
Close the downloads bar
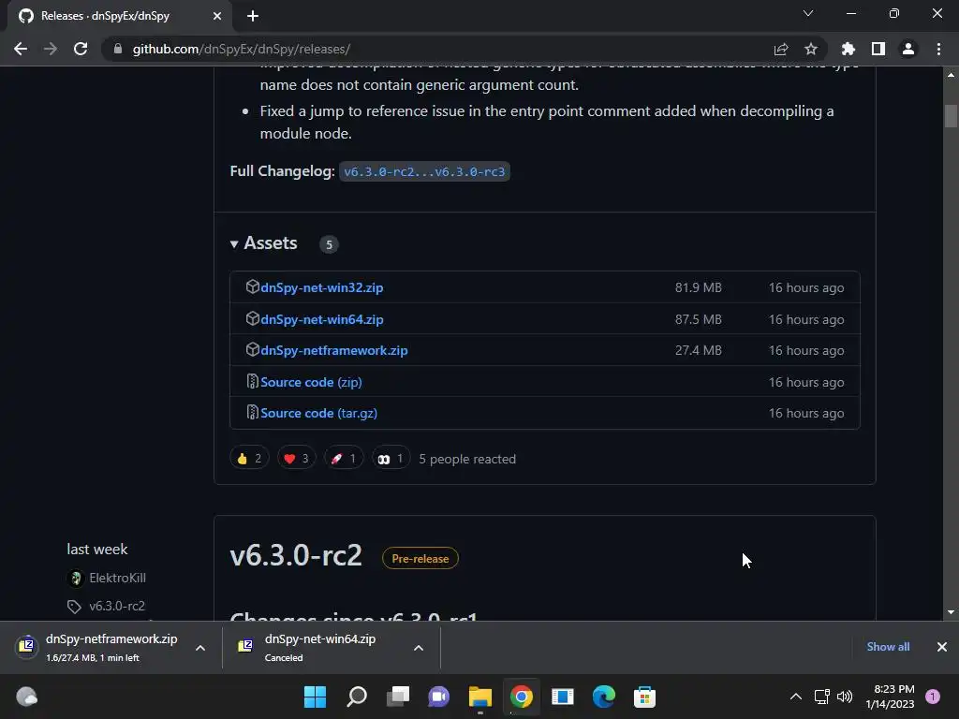tap(942, 647)
